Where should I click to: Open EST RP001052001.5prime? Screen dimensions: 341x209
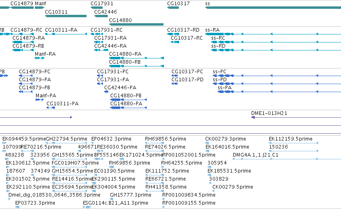pyautogui.click(x=189, y=155)
